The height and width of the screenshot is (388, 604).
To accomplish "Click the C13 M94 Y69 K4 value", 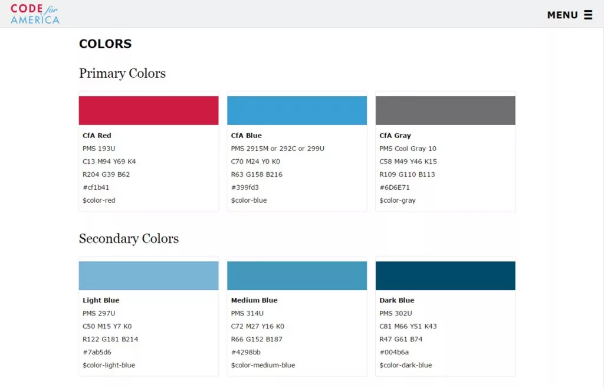I will pos(109,162).
